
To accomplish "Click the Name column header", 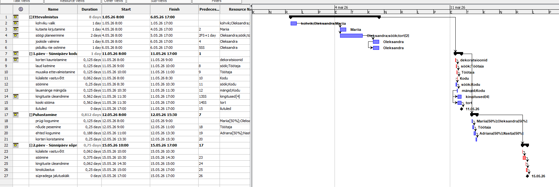I will coord(53,9).
